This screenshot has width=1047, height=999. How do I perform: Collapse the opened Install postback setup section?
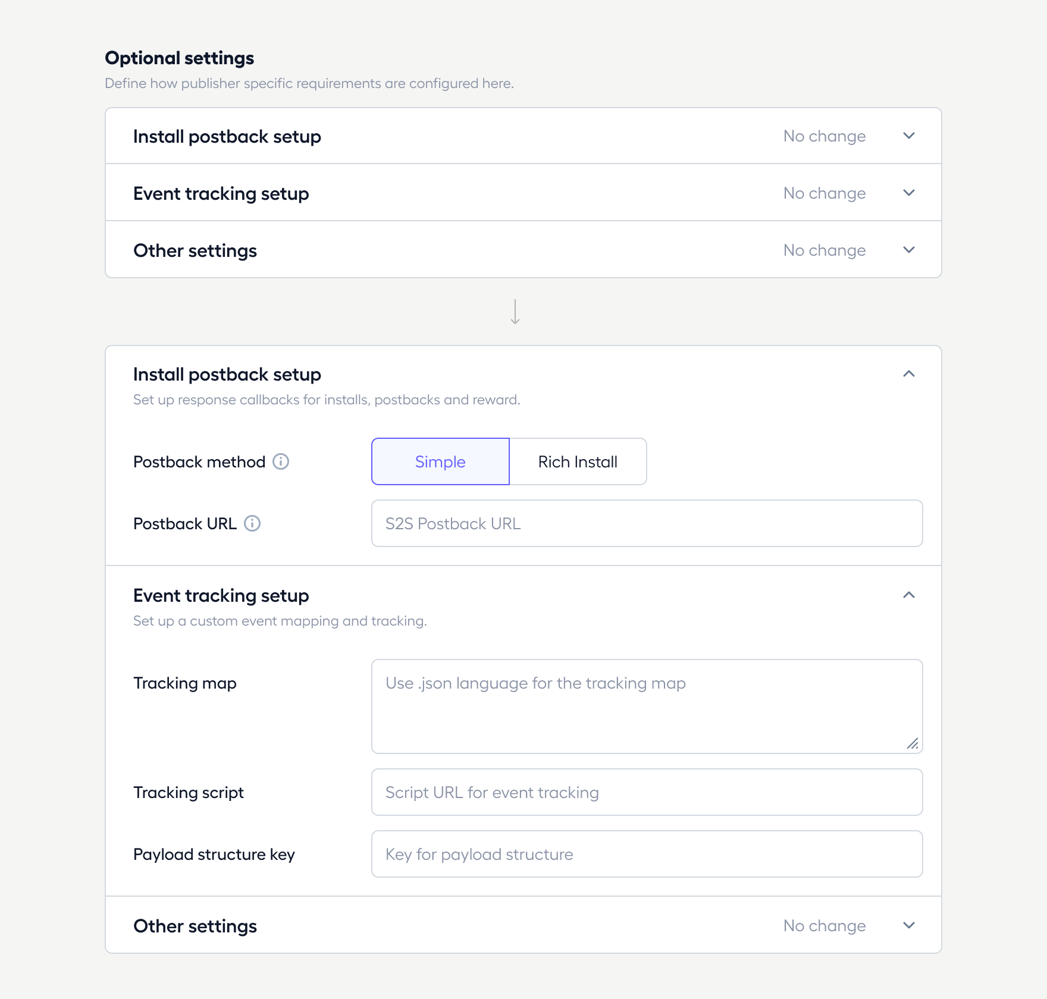[909, 374]
